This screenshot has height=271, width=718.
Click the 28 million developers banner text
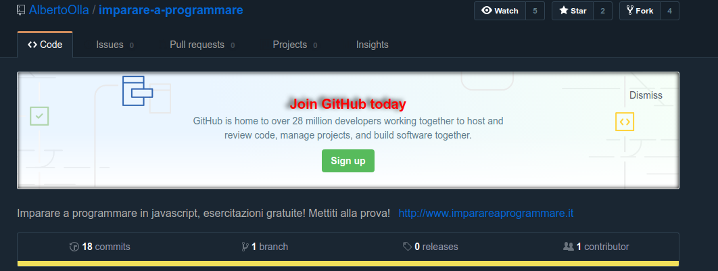[348, 128]
